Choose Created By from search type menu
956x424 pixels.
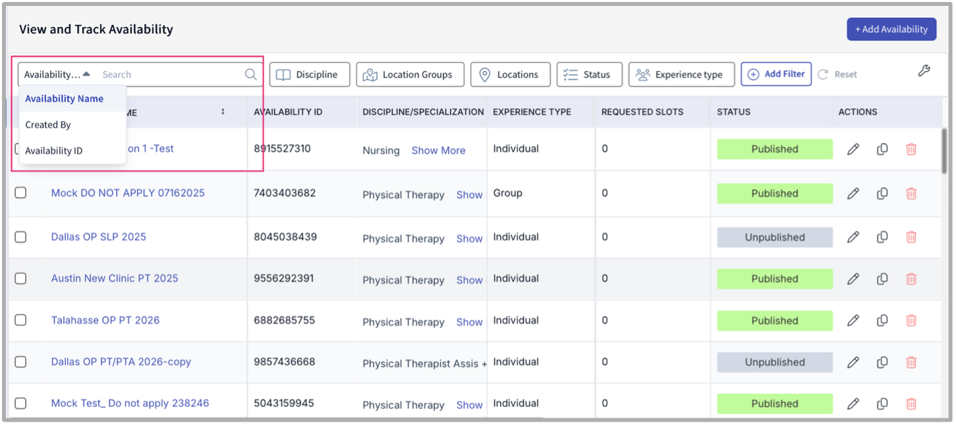(x=48, y=124)
